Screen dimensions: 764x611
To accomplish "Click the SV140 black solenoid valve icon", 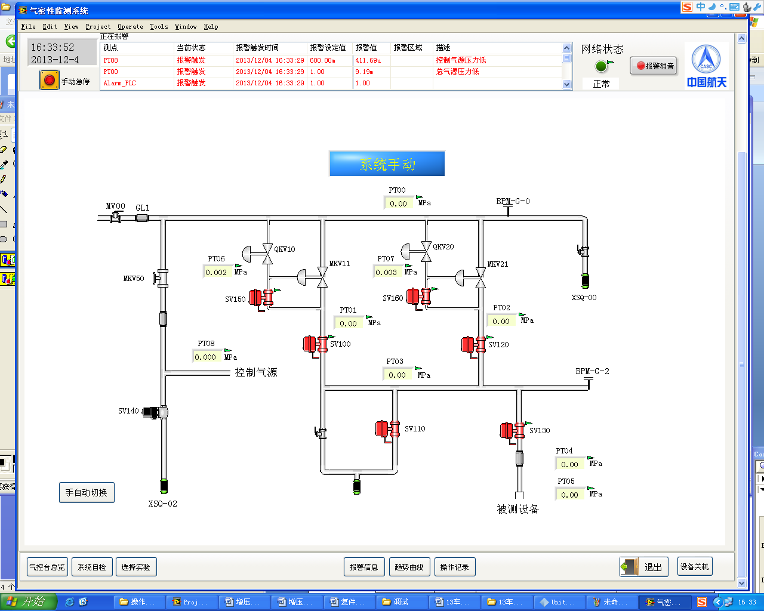I will point(156,412).
